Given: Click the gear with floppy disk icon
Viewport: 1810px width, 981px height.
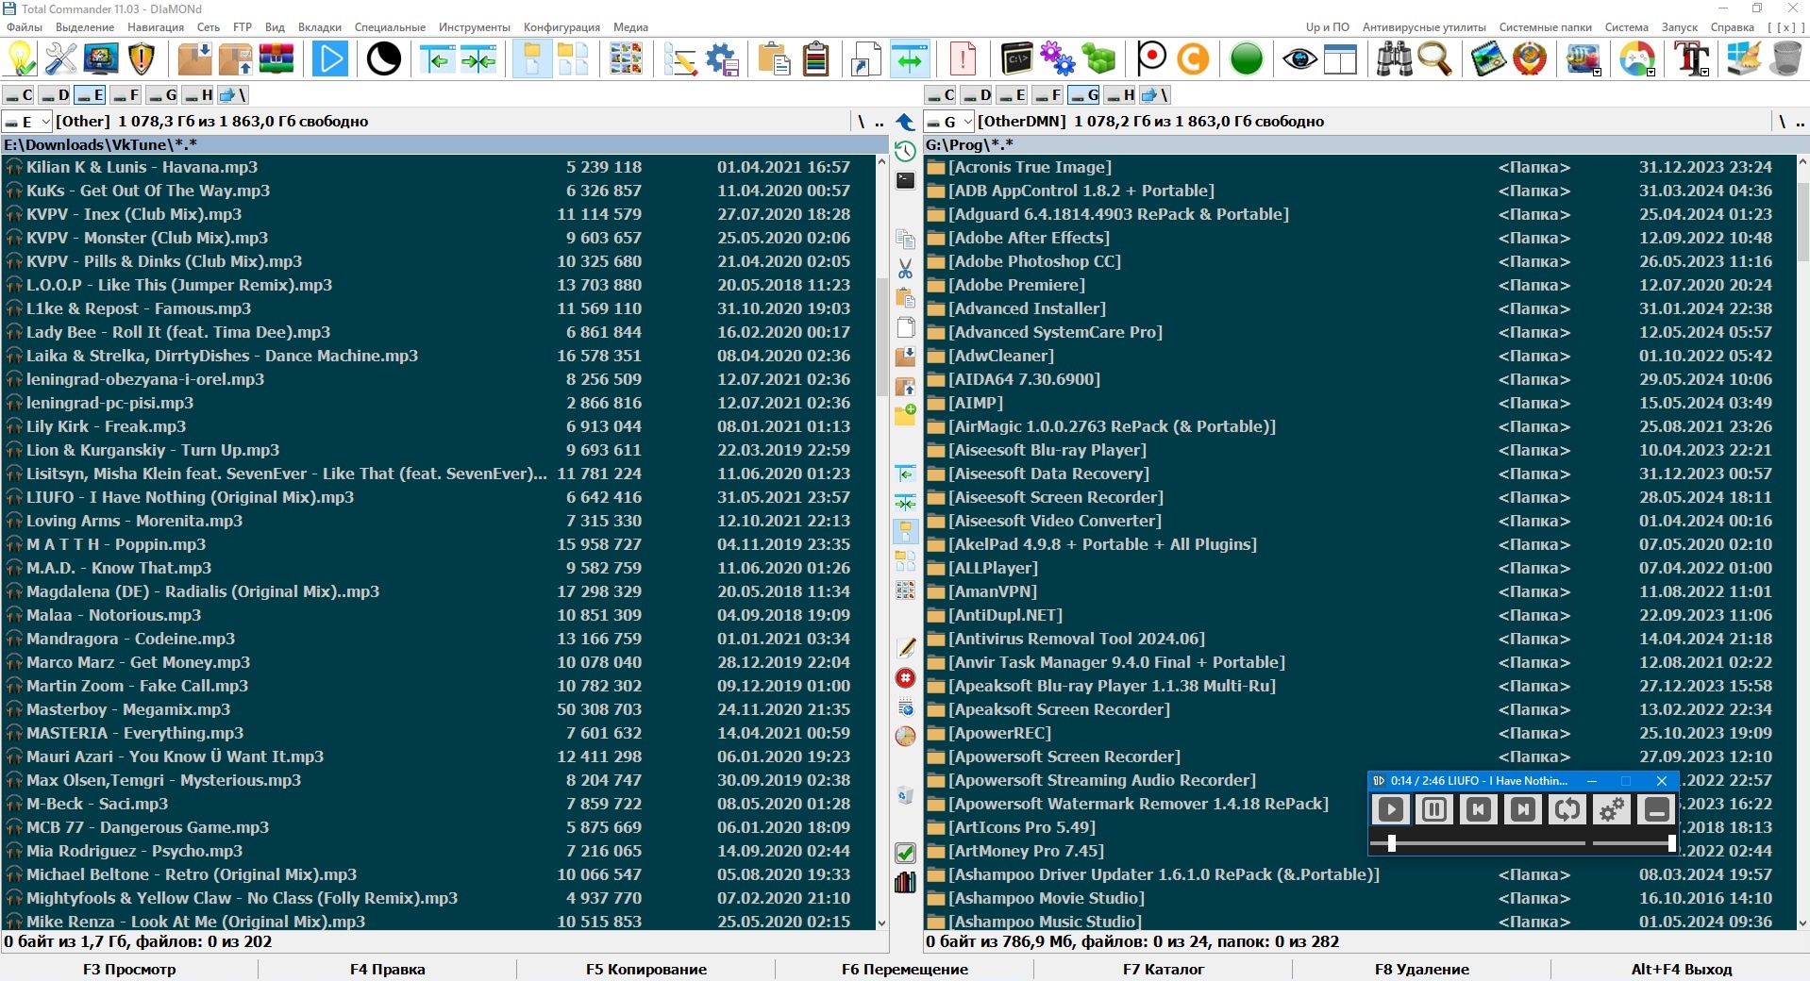Looking at the screenshot, I should pyautogui.click(x=722, y=58).
